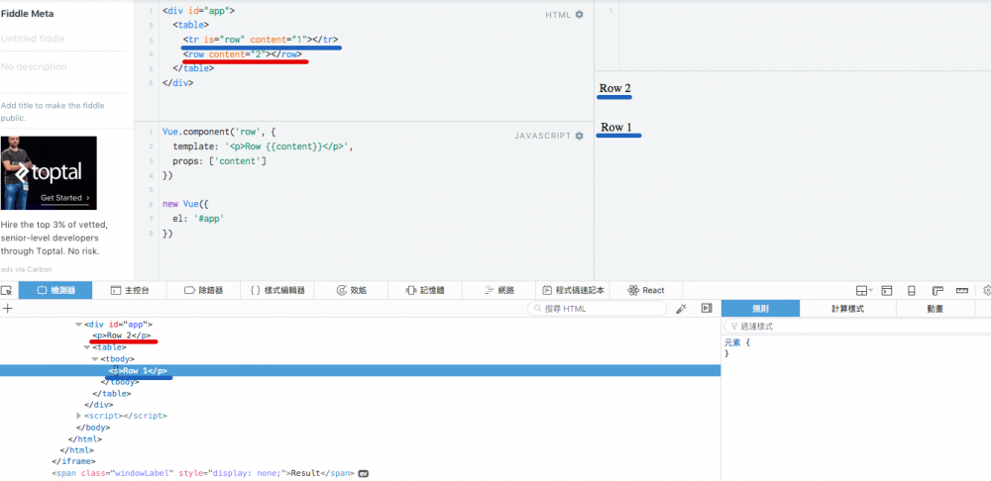This screenshot has height=481, width=991.
Task: Expand the script node arrow
Action: (x=78, y=416)
